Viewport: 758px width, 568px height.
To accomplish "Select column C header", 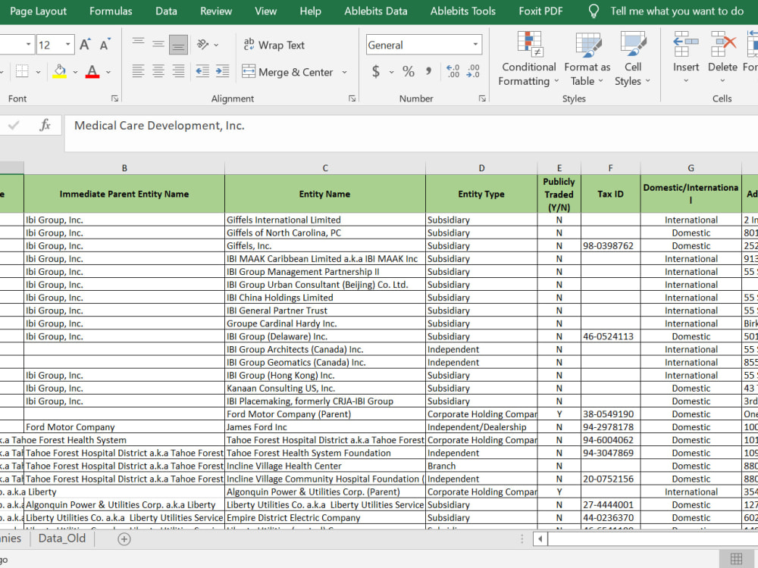I will point(325,168).
